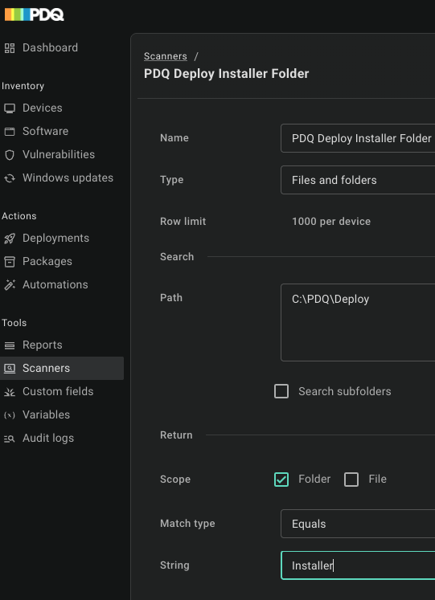This screenshot has height=600, width=435.
Task: Uncheck the Folder scope checkbox
Action: (x=281, y=479)
